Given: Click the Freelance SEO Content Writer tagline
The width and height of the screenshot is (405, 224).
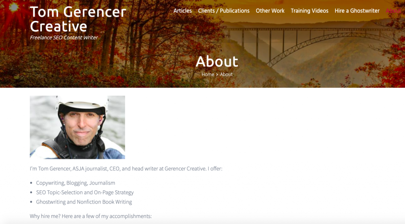Looking at the screenshot, I should (x=64, y=38).
